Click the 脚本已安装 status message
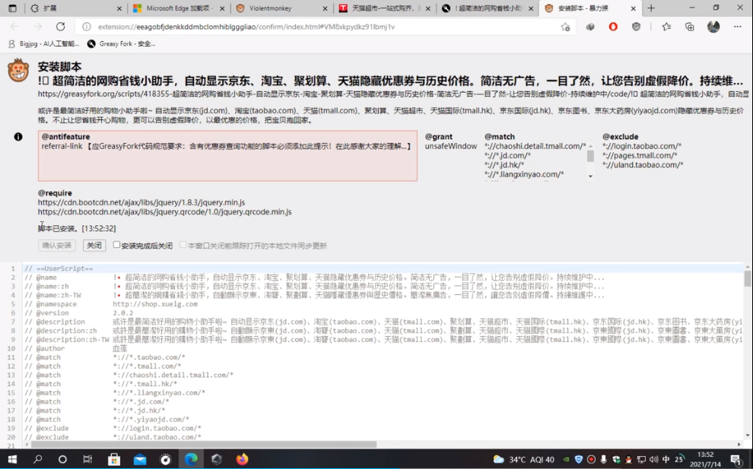Screen dimensions: 753x469 (77, 229)
